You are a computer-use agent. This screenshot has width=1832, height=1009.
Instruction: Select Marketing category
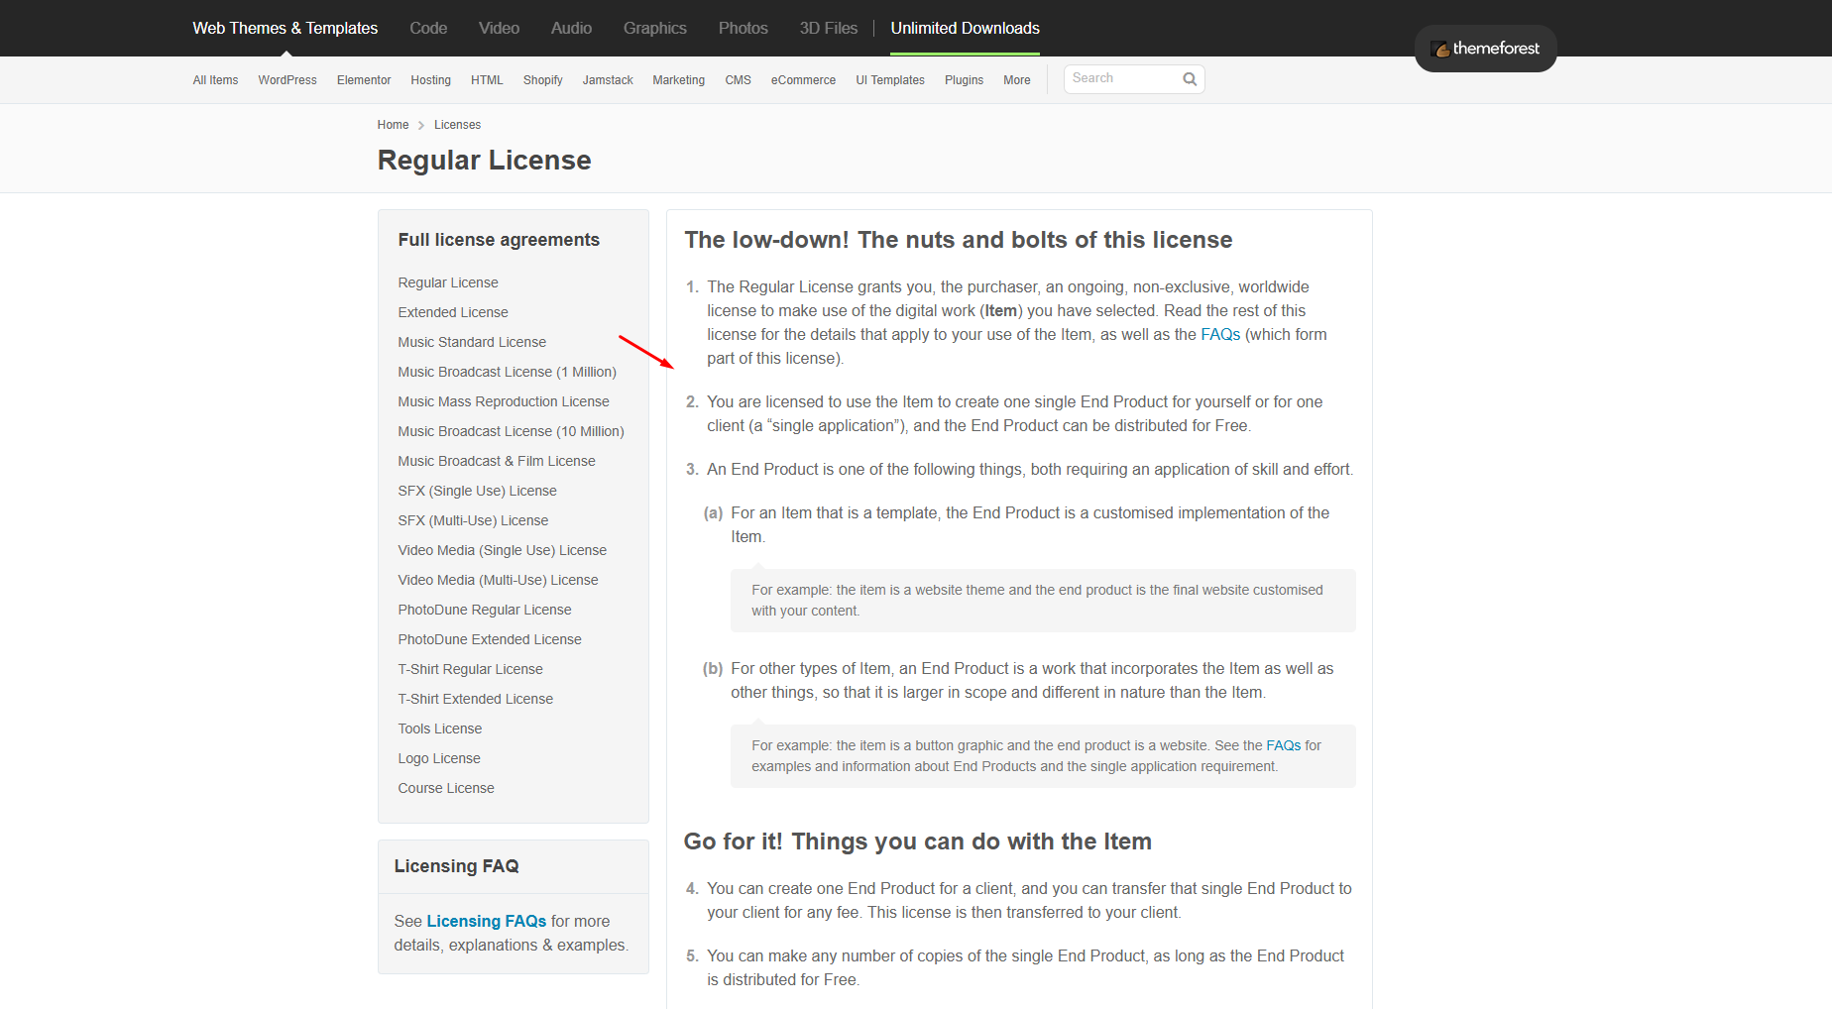point(678,80)
